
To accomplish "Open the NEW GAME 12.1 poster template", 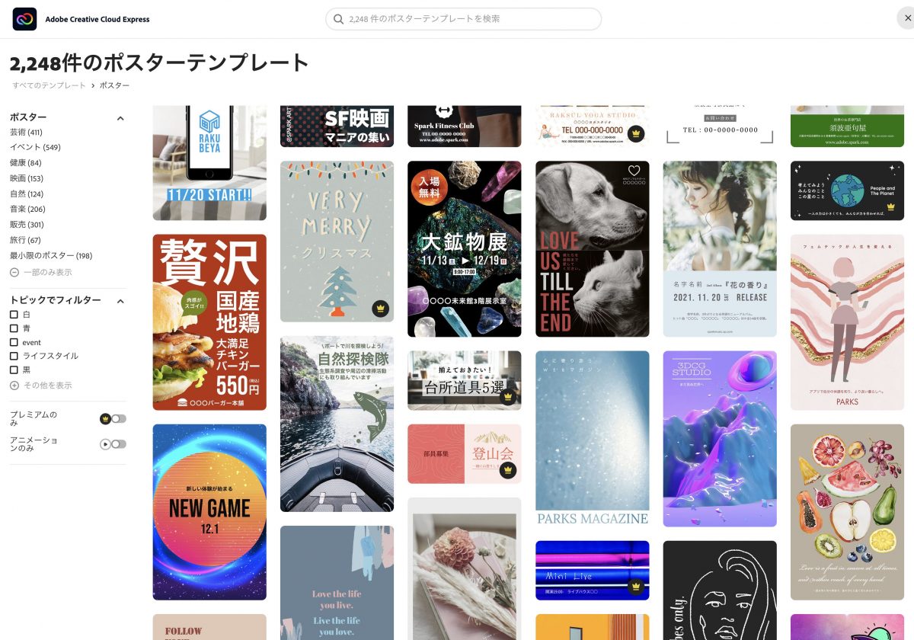I will (x=209, y=512).
